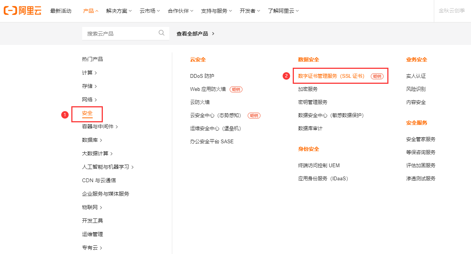
Task: Expand the 数据库 category
Action: pos(92,140)
